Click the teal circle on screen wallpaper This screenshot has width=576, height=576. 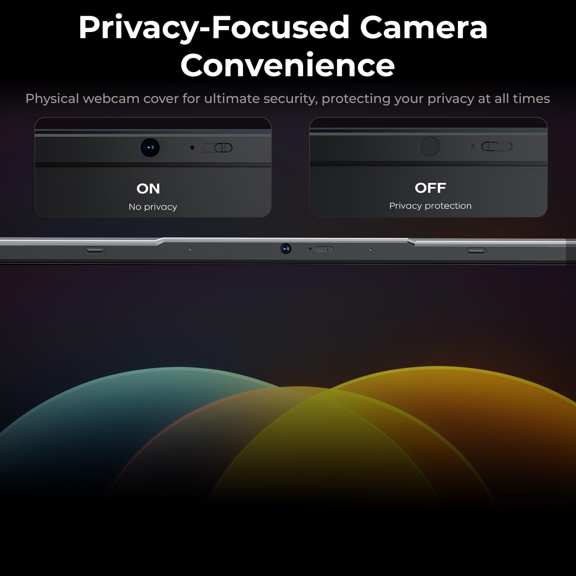108,414
